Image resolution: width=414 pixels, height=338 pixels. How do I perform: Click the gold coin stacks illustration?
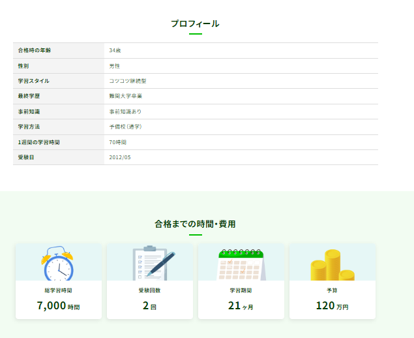[x=333, y=265]
